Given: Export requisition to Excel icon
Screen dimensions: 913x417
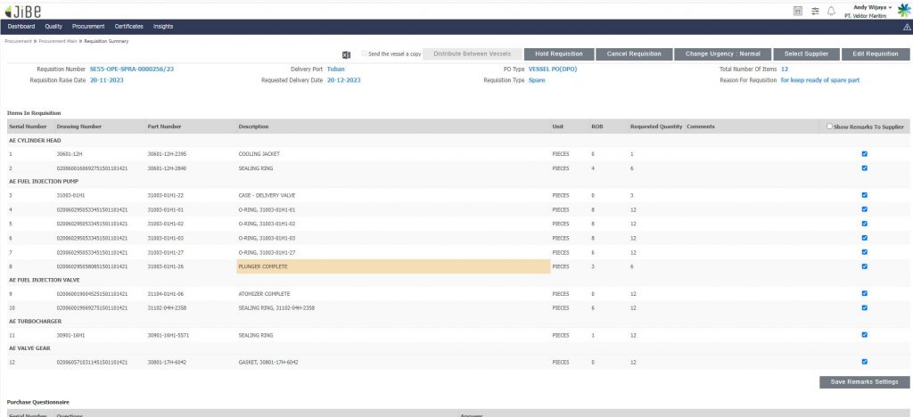Looking at the screenshot, I should tap(347, 54).
